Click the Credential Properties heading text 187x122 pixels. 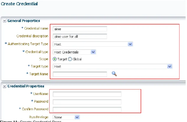tap(26, 86)
